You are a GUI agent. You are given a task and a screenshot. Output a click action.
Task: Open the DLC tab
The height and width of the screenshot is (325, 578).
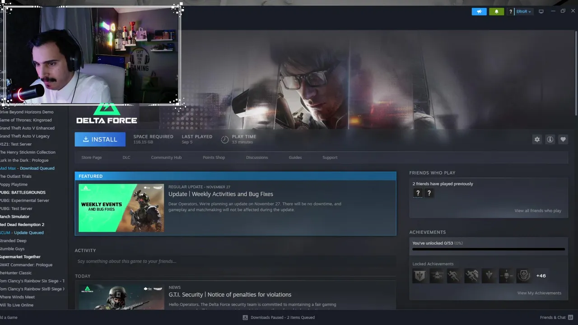tap(126, 158)
